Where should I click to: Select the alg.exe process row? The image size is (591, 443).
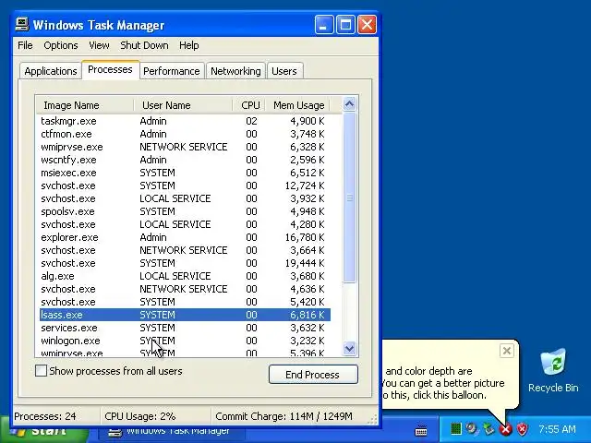click(185, 276)
